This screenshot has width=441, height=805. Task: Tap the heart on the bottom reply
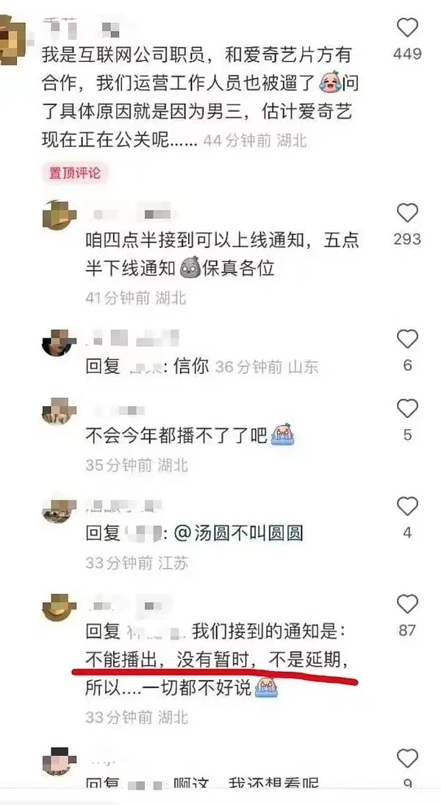click(408, 759)
